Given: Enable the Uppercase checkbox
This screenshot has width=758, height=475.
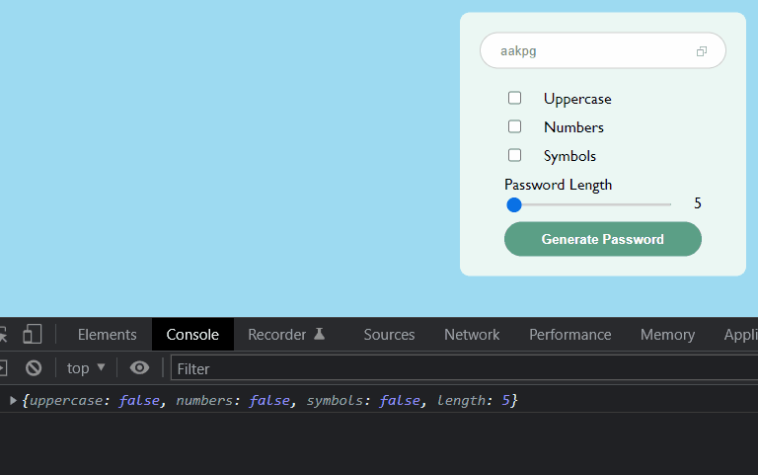Looking at the screenshot, I should click(x=514, y=98).
